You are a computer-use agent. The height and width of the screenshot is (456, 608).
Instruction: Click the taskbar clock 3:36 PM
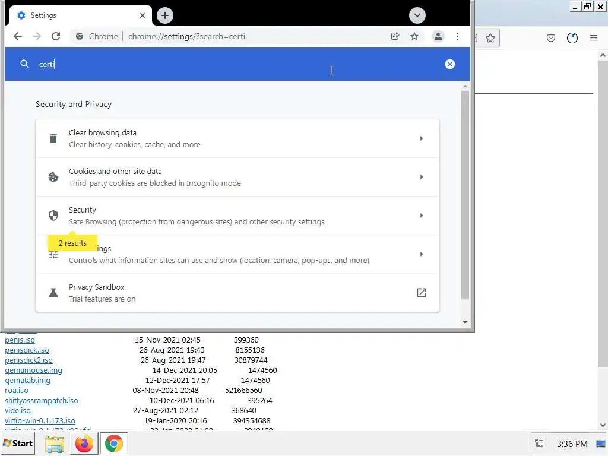pyautogui.click(x=572, y=444)
